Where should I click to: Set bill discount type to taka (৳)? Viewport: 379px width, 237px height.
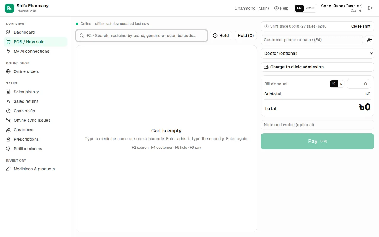click(x=341, y=84)
